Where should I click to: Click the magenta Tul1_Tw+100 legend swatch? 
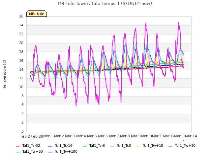(x=50, y=152)
